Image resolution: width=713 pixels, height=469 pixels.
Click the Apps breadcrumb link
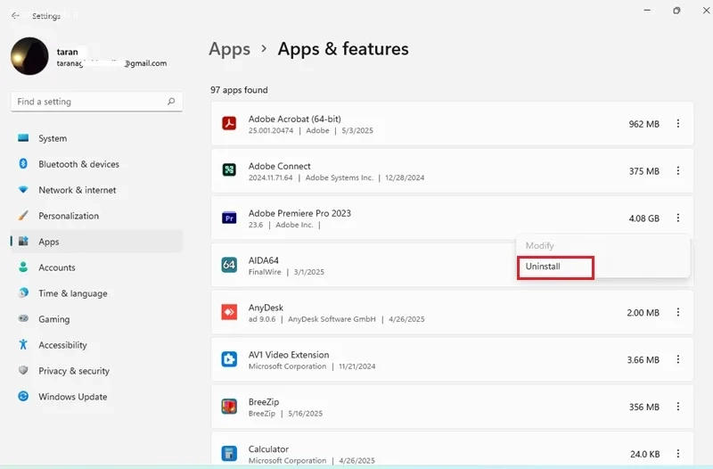pos(230,49)
